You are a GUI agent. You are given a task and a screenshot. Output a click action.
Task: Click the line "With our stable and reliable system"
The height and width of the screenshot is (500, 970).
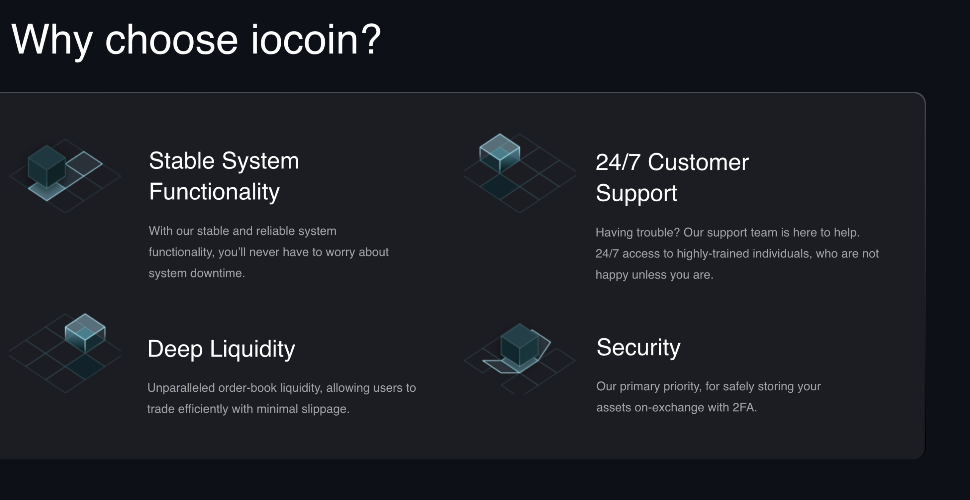tap(242, 231)
